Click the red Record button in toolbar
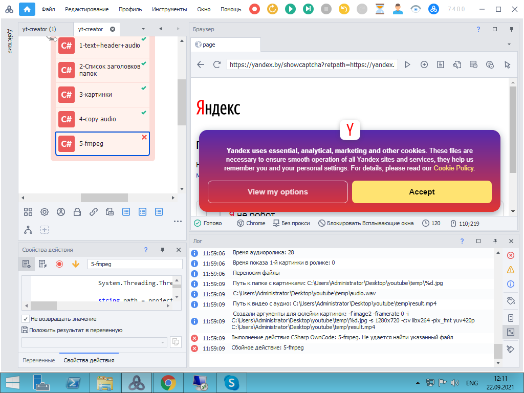Image resolution: width=524 pixels, height=393 pixels. [255, 9]
